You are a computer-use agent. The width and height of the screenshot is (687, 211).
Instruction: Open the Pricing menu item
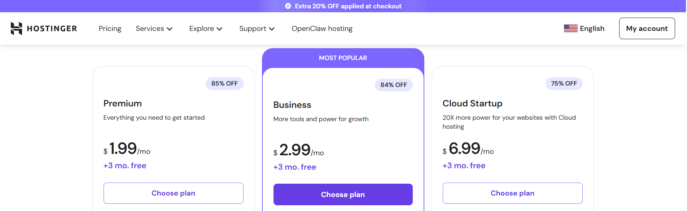[110, 28]
